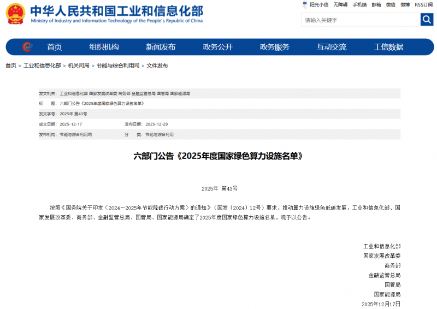
Task: Select 新闻发布 in the main navigation
Action: tap(161, 47)
